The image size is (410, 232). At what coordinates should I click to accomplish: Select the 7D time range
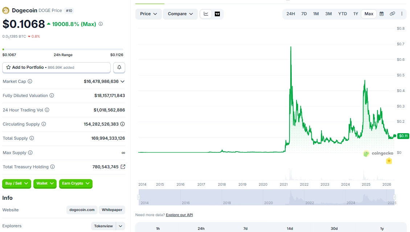(304, 14)
